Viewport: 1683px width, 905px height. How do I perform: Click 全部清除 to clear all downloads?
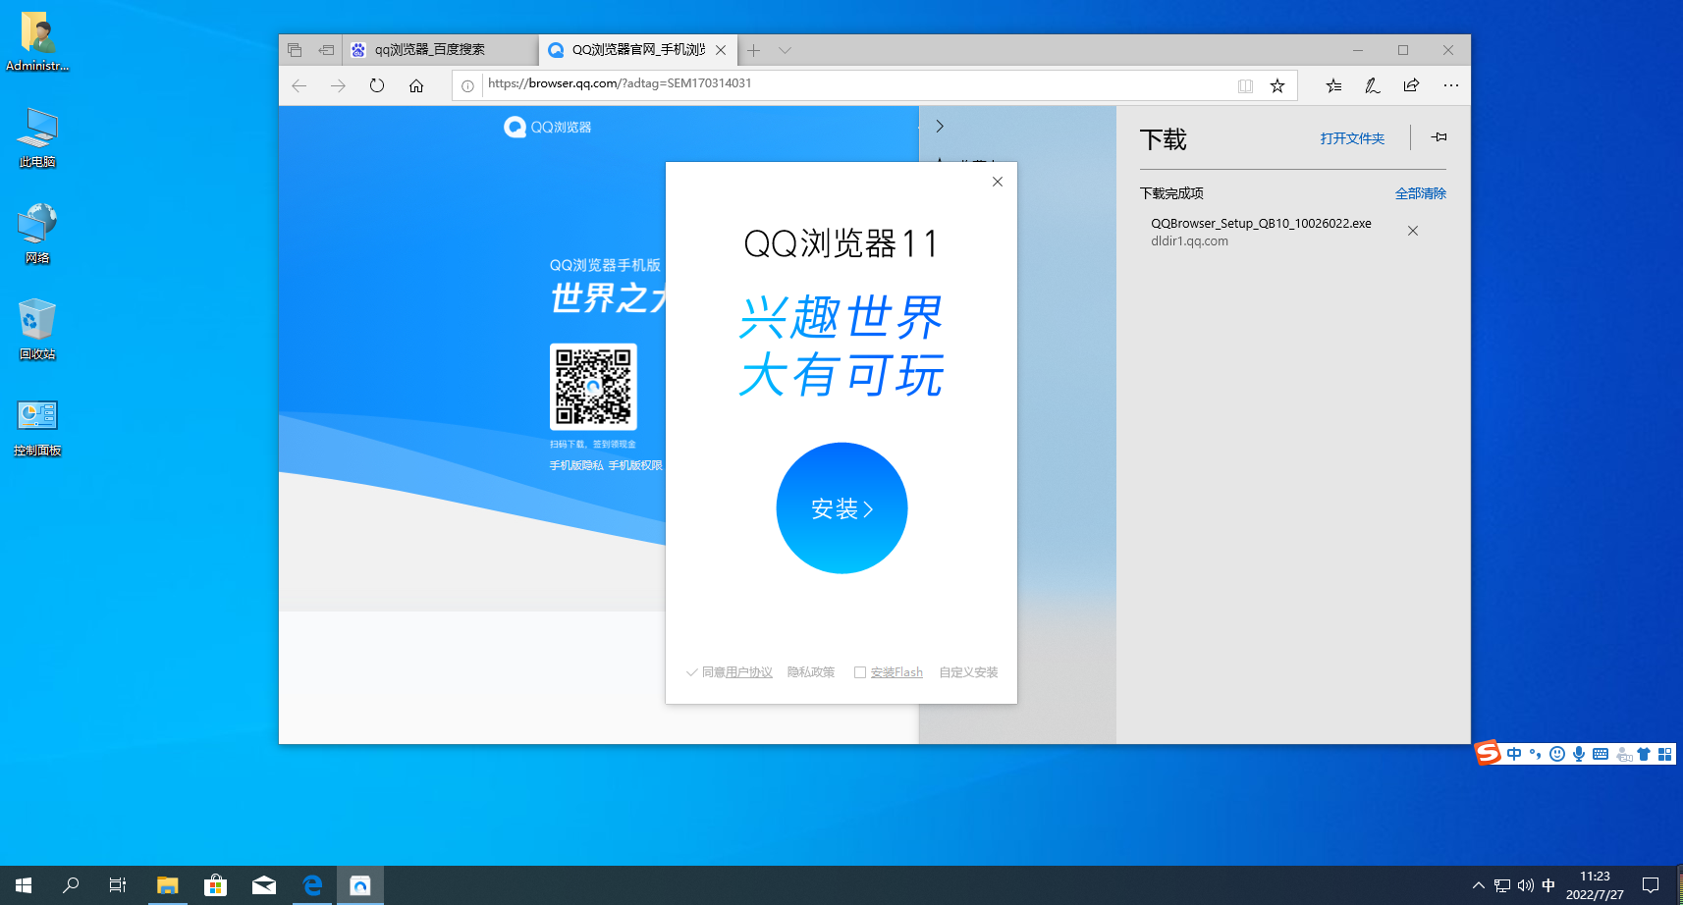tap(1421, 193)
